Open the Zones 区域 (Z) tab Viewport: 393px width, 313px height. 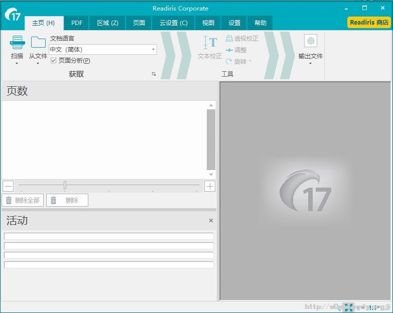click(x=107, y=23)
